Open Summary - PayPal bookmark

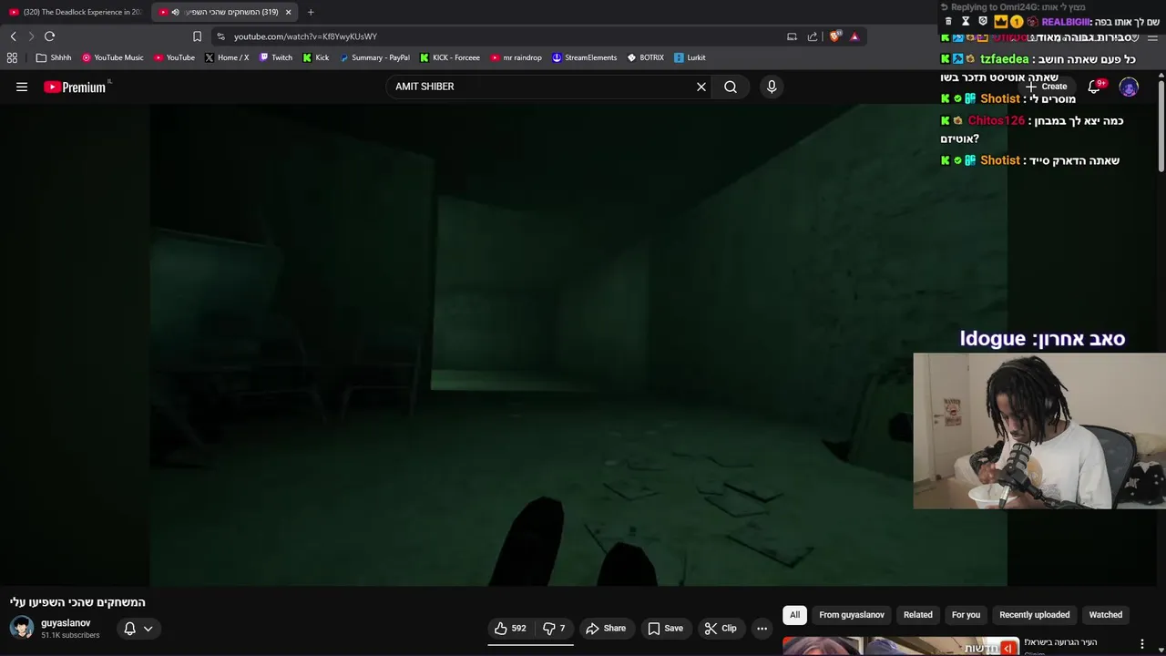(x=374, y=57)
